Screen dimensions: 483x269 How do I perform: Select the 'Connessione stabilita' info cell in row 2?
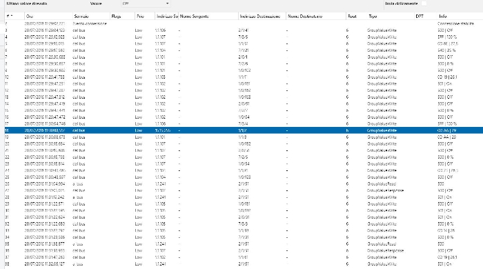pyautogui.click(x=455, y=23)
